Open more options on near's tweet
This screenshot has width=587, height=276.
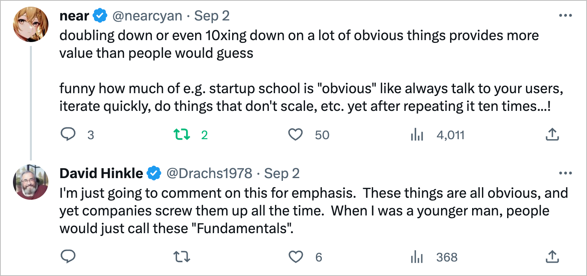click(x=565, y=16)
